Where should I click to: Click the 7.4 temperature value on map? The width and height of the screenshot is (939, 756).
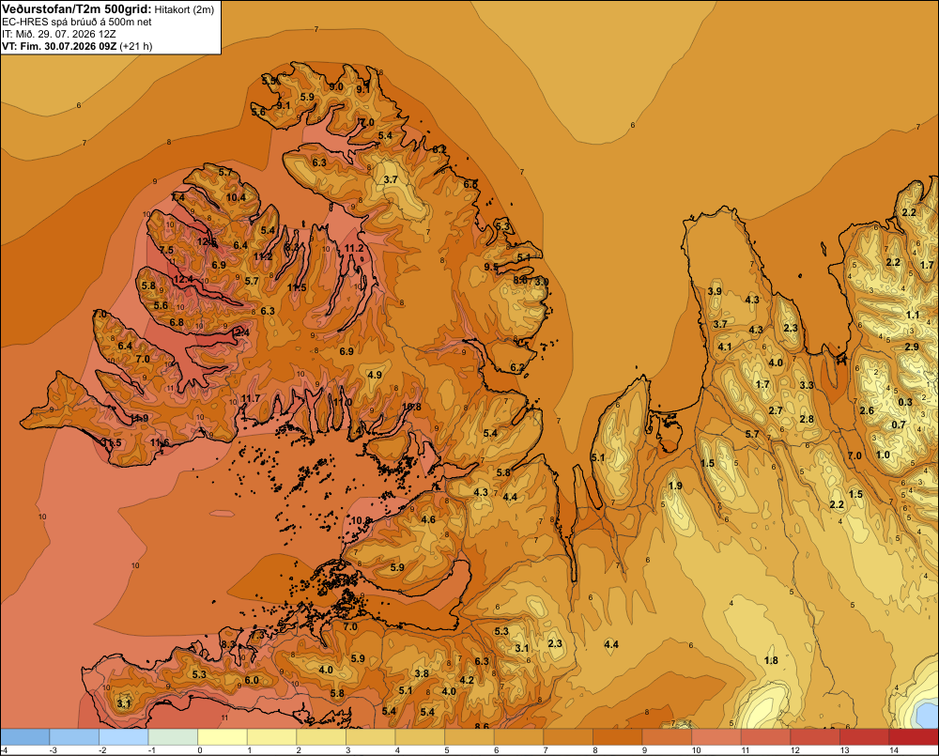click(x=177, y=197)
